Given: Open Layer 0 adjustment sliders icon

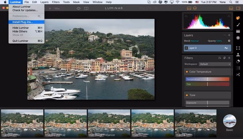Looking at the screenshot, I should pos(226,48).
